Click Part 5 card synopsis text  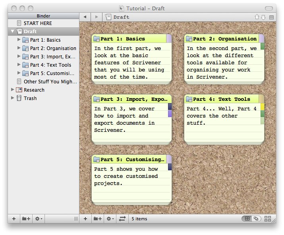click(x=126, y=176)
